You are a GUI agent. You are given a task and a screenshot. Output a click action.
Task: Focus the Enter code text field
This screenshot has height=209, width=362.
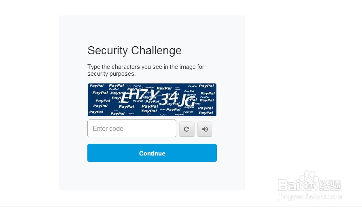[x=132, y=128]
